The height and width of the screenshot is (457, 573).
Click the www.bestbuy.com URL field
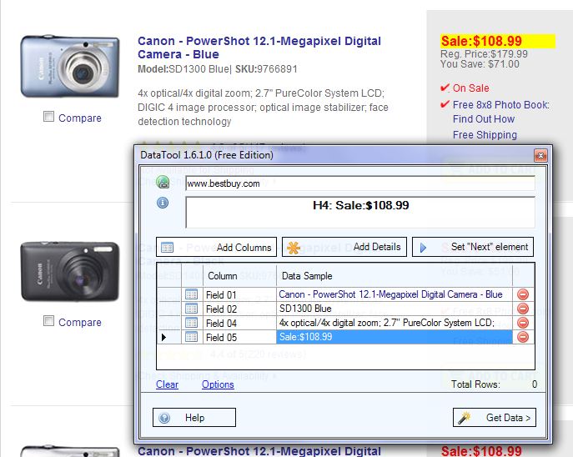click(359, 183)
